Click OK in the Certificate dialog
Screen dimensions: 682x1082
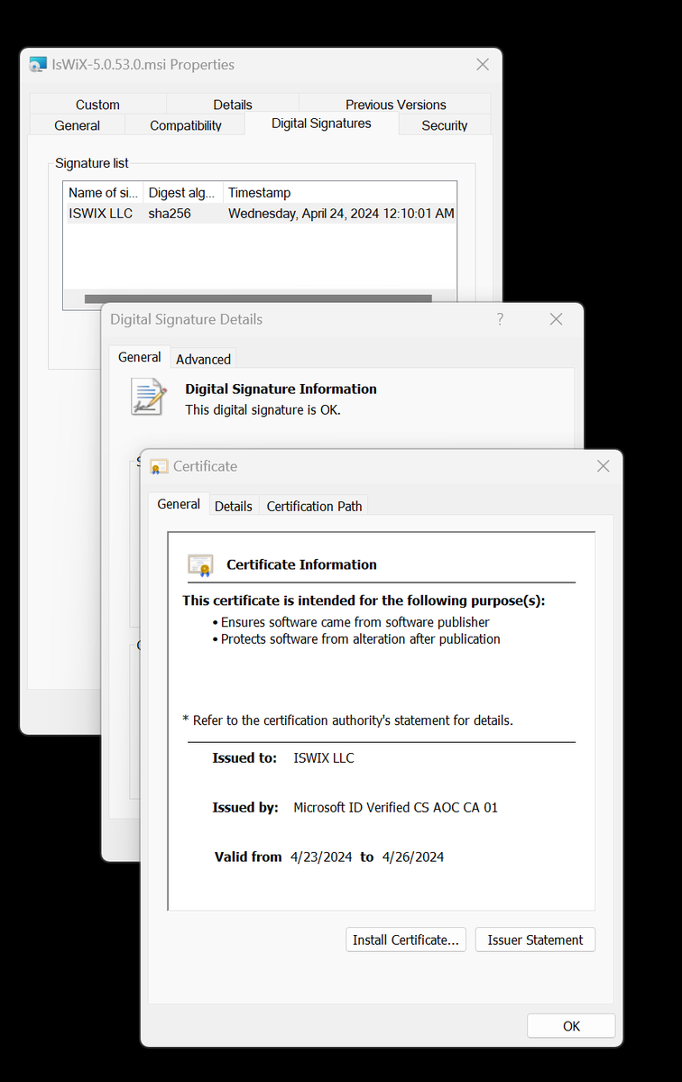pos(571,1026)
